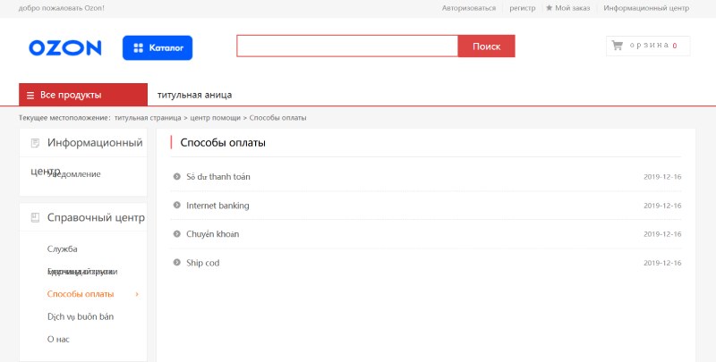Click the grid icon inside Каталог button
716x362 pixels.
[139, 48]
